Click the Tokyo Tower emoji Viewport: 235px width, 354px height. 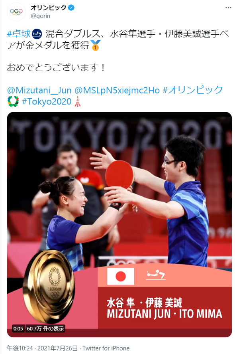click(78, 101)
